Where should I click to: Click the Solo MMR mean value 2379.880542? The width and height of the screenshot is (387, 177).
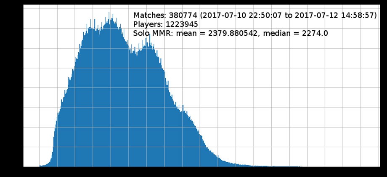click(x=233, y=33)
